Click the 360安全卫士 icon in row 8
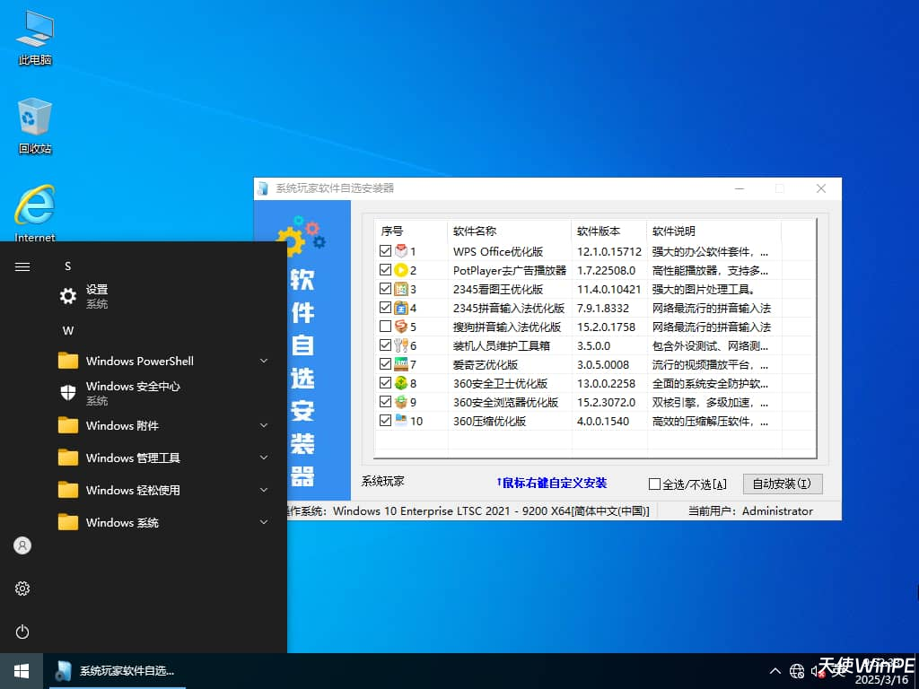 [x=401, y=383]
